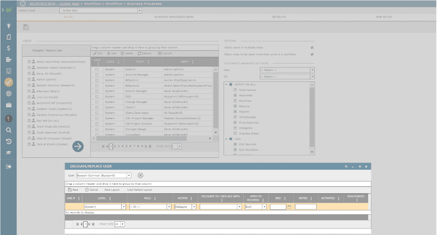Click the Notes input field in the dialog
Screen dimensions: 437x235
tap(306, 207)
